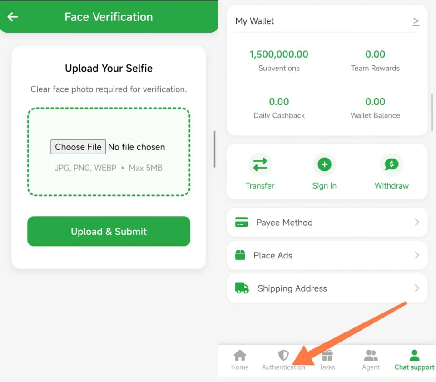Screen dimensions: 436x382
Task: Expand the Shipping Address entry
Action: 416,288
